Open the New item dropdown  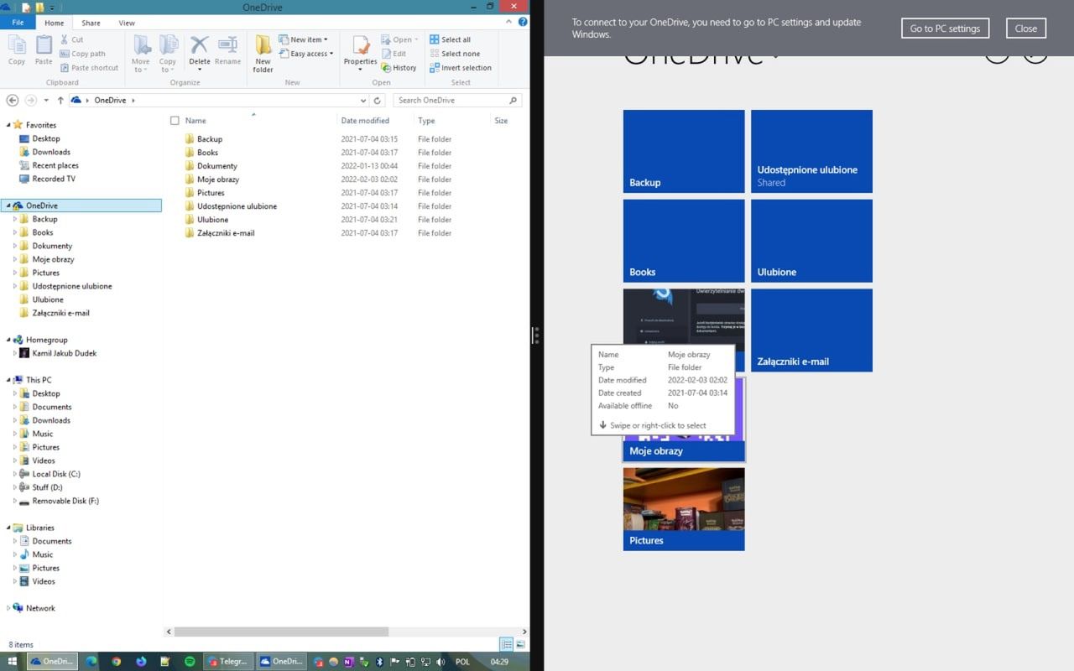click(303, 39)
